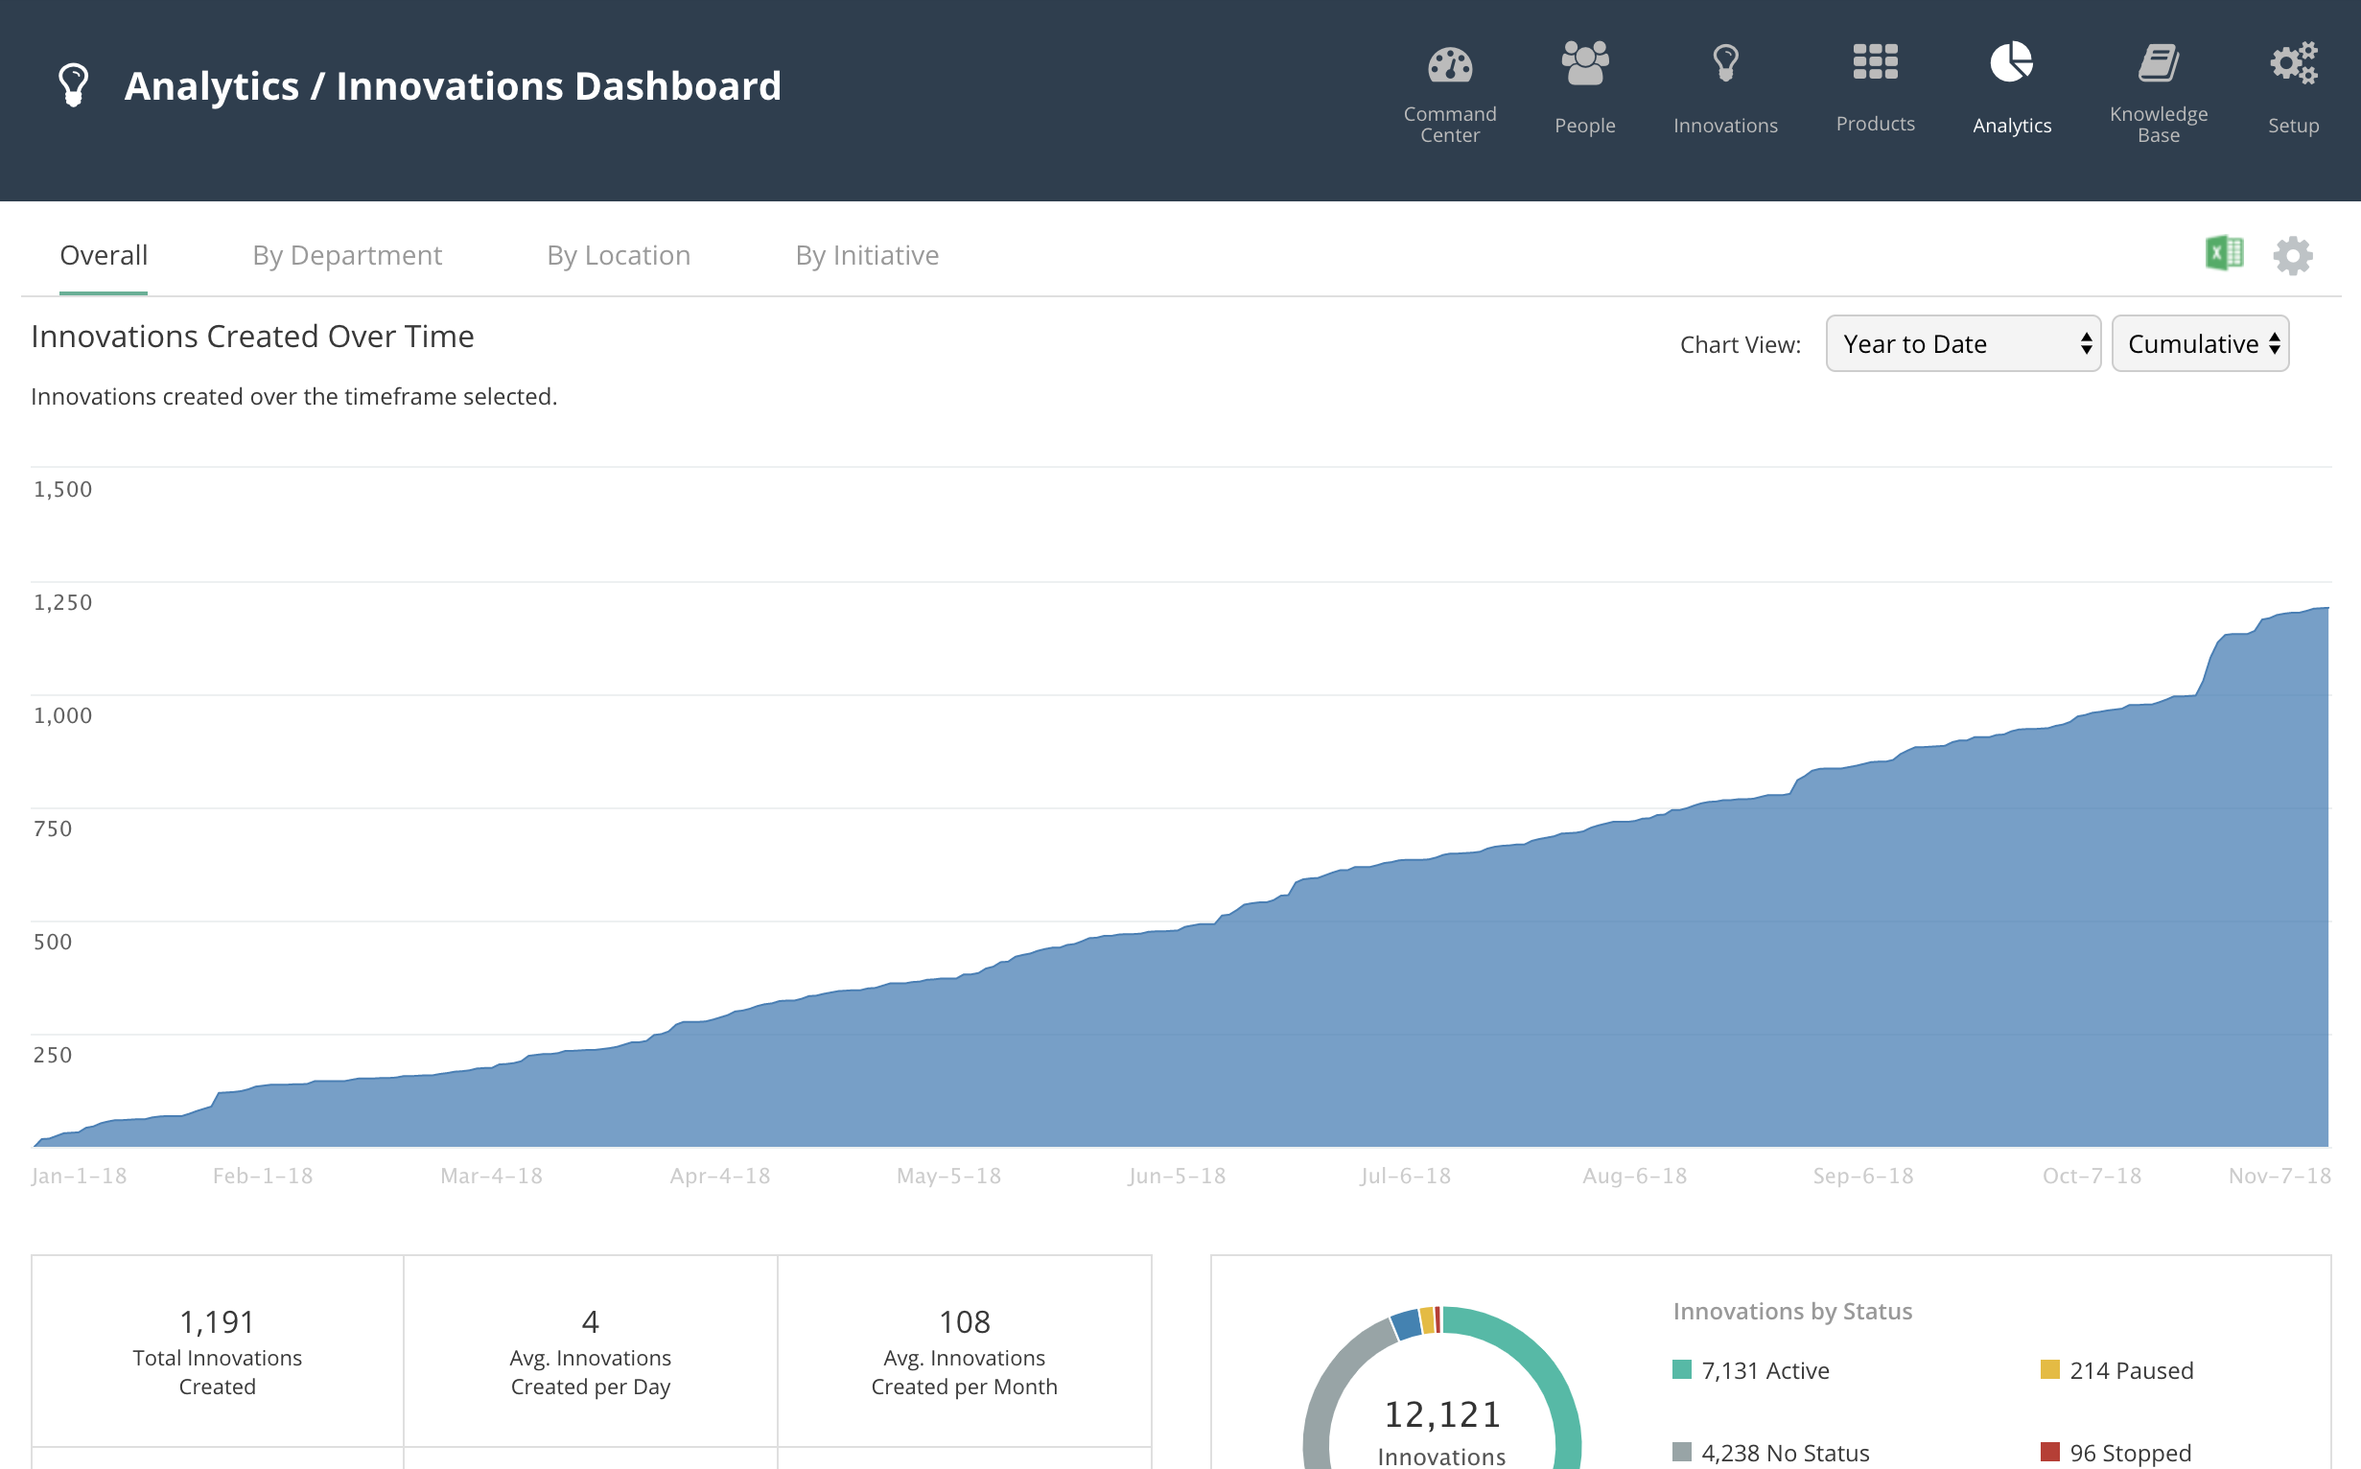The width and height of the screenshot is (2361, 1469).
Task: Click the Total Innovations Created tile
Action: tap(218, 1351)
